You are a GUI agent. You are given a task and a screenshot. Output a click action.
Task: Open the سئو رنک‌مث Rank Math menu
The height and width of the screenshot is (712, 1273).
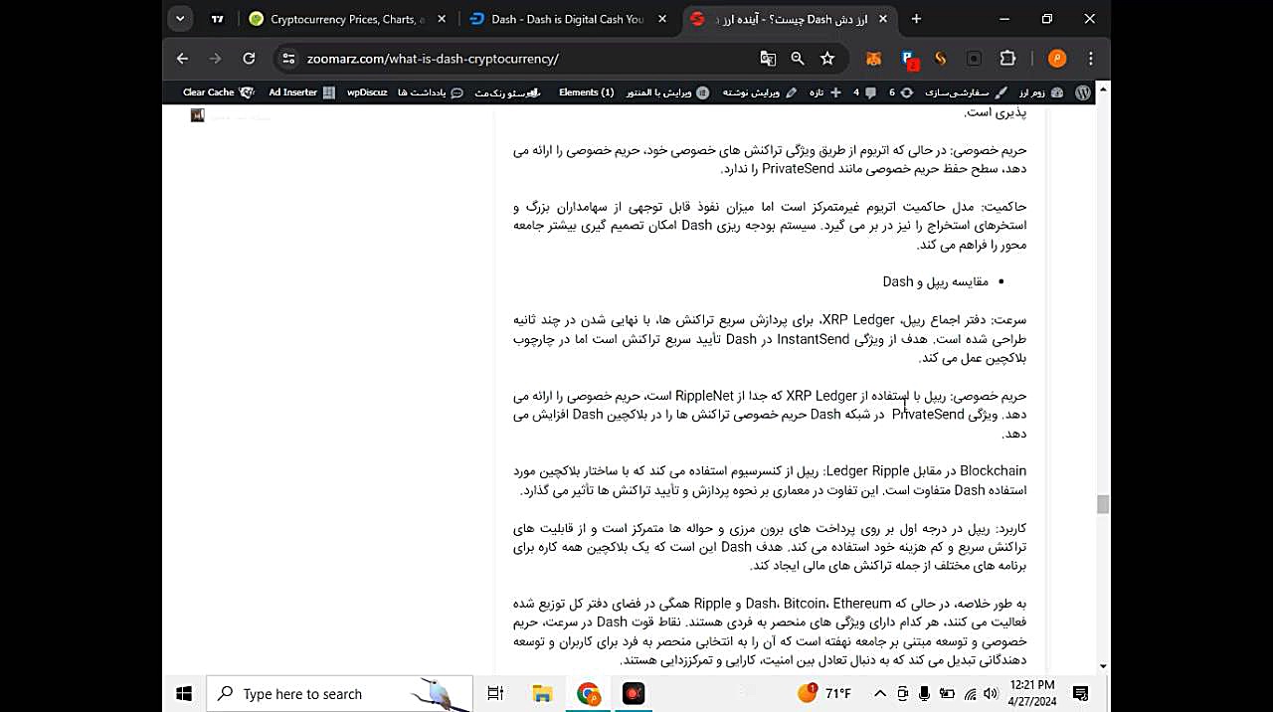[507, 92]
